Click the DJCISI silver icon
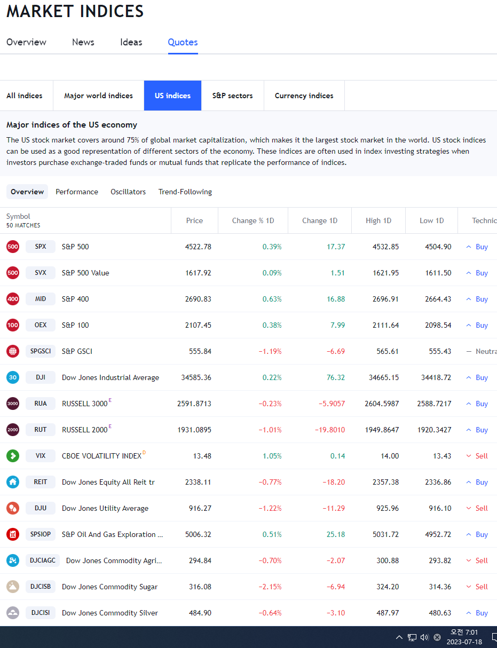Screen dimensions: 497x648 coord(13,613)
